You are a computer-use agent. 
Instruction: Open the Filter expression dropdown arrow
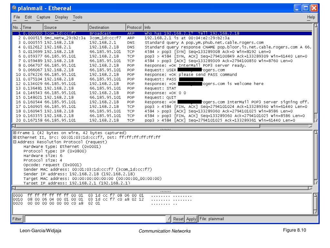tap(168, 219)
